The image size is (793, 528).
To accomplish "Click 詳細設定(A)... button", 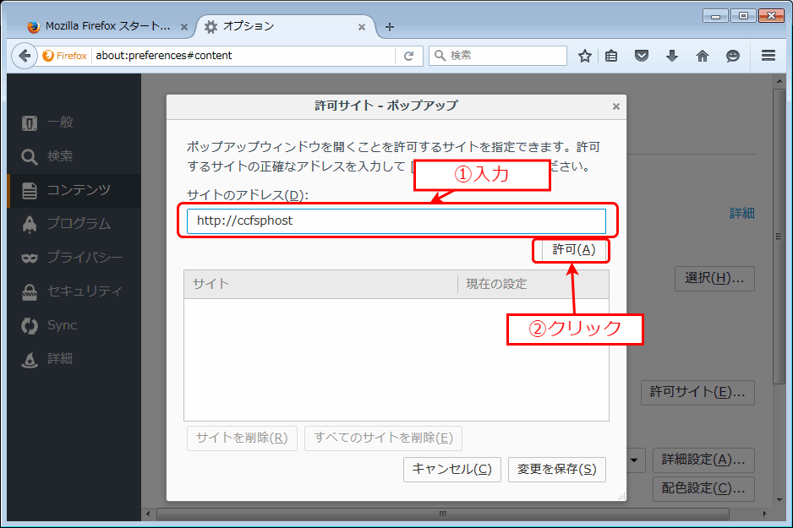I will click(703, 460).
